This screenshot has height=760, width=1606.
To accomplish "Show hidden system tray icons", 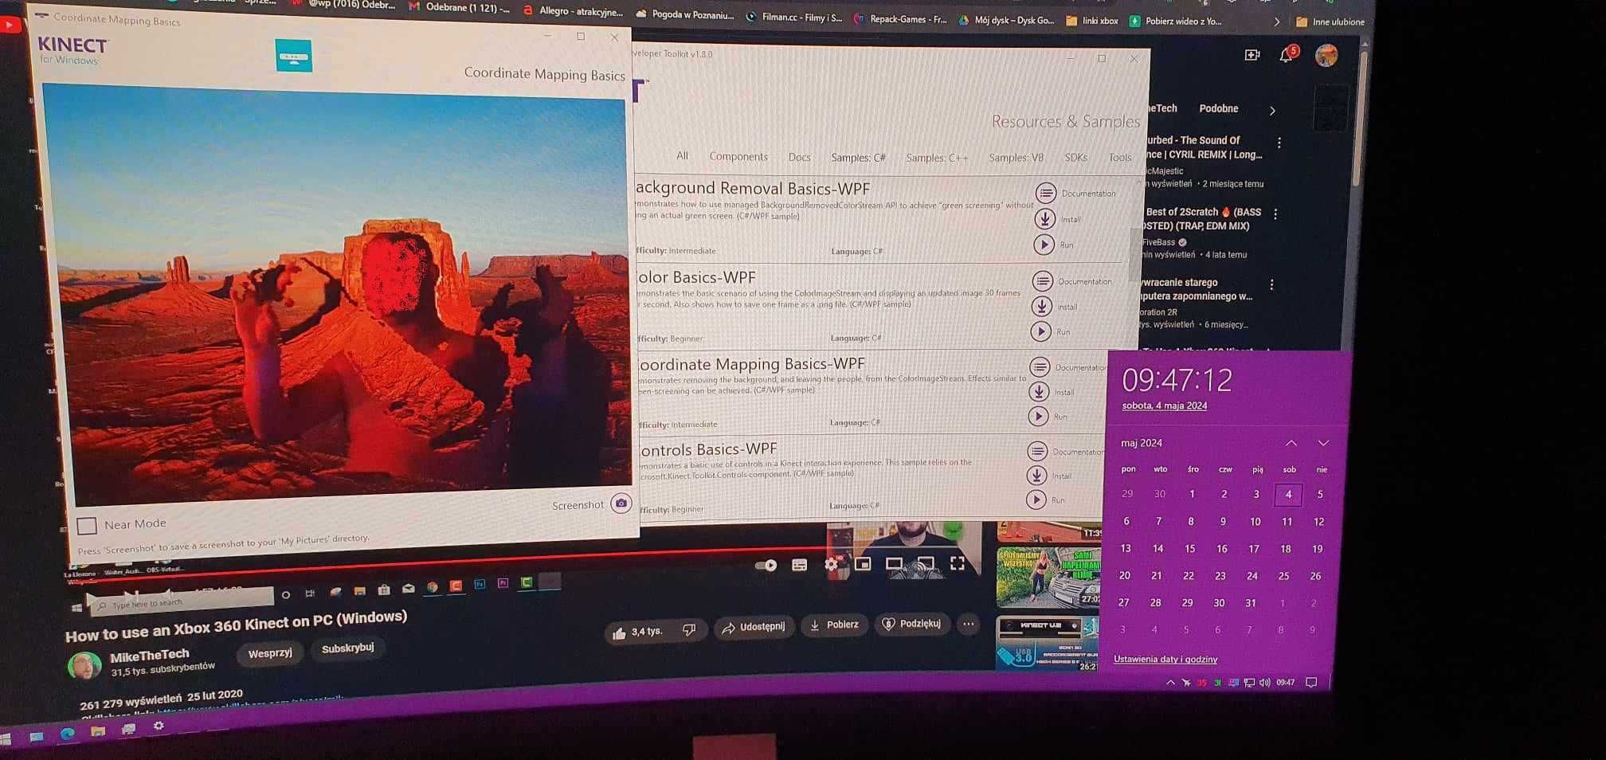I will click(x=1169, y=683).
